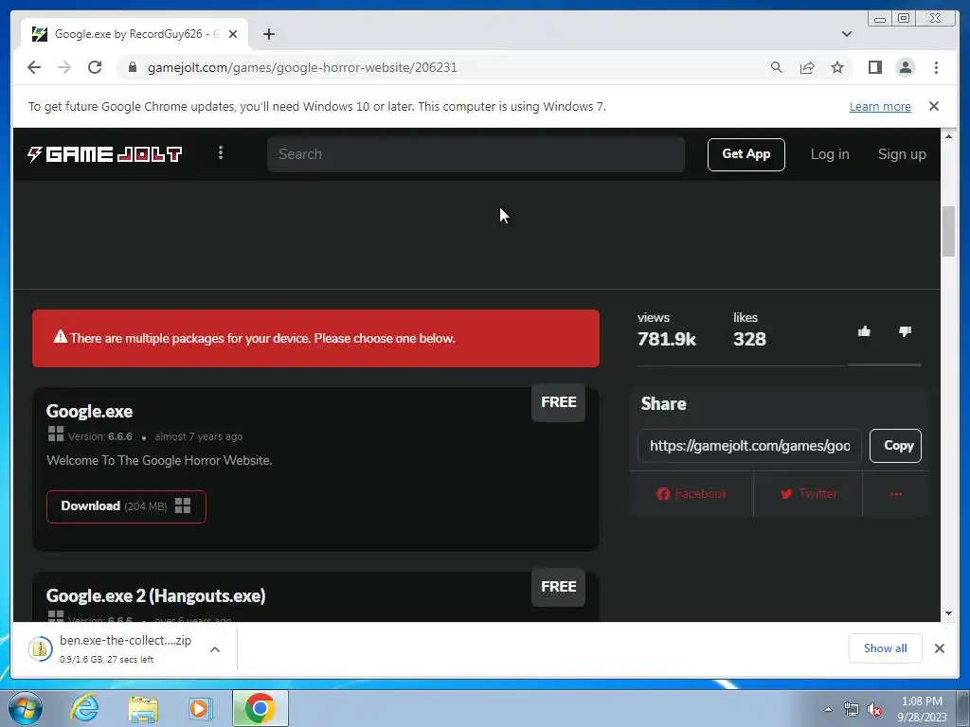The width and height of the screenshot is (970, 727).
Task: Open Windows Explorer from taskbar
Action: click(143, 708)
